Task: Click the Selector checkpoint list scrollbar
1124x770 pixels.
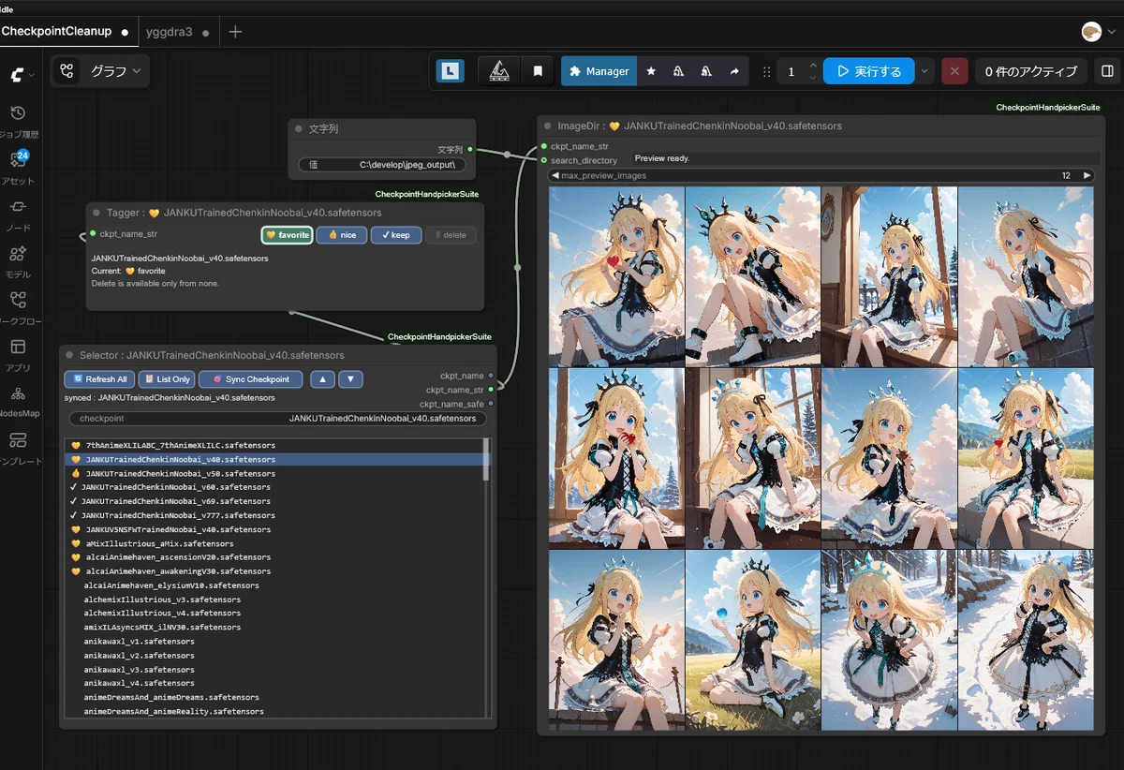Action: pyautogui.click(x=485, y=459)
